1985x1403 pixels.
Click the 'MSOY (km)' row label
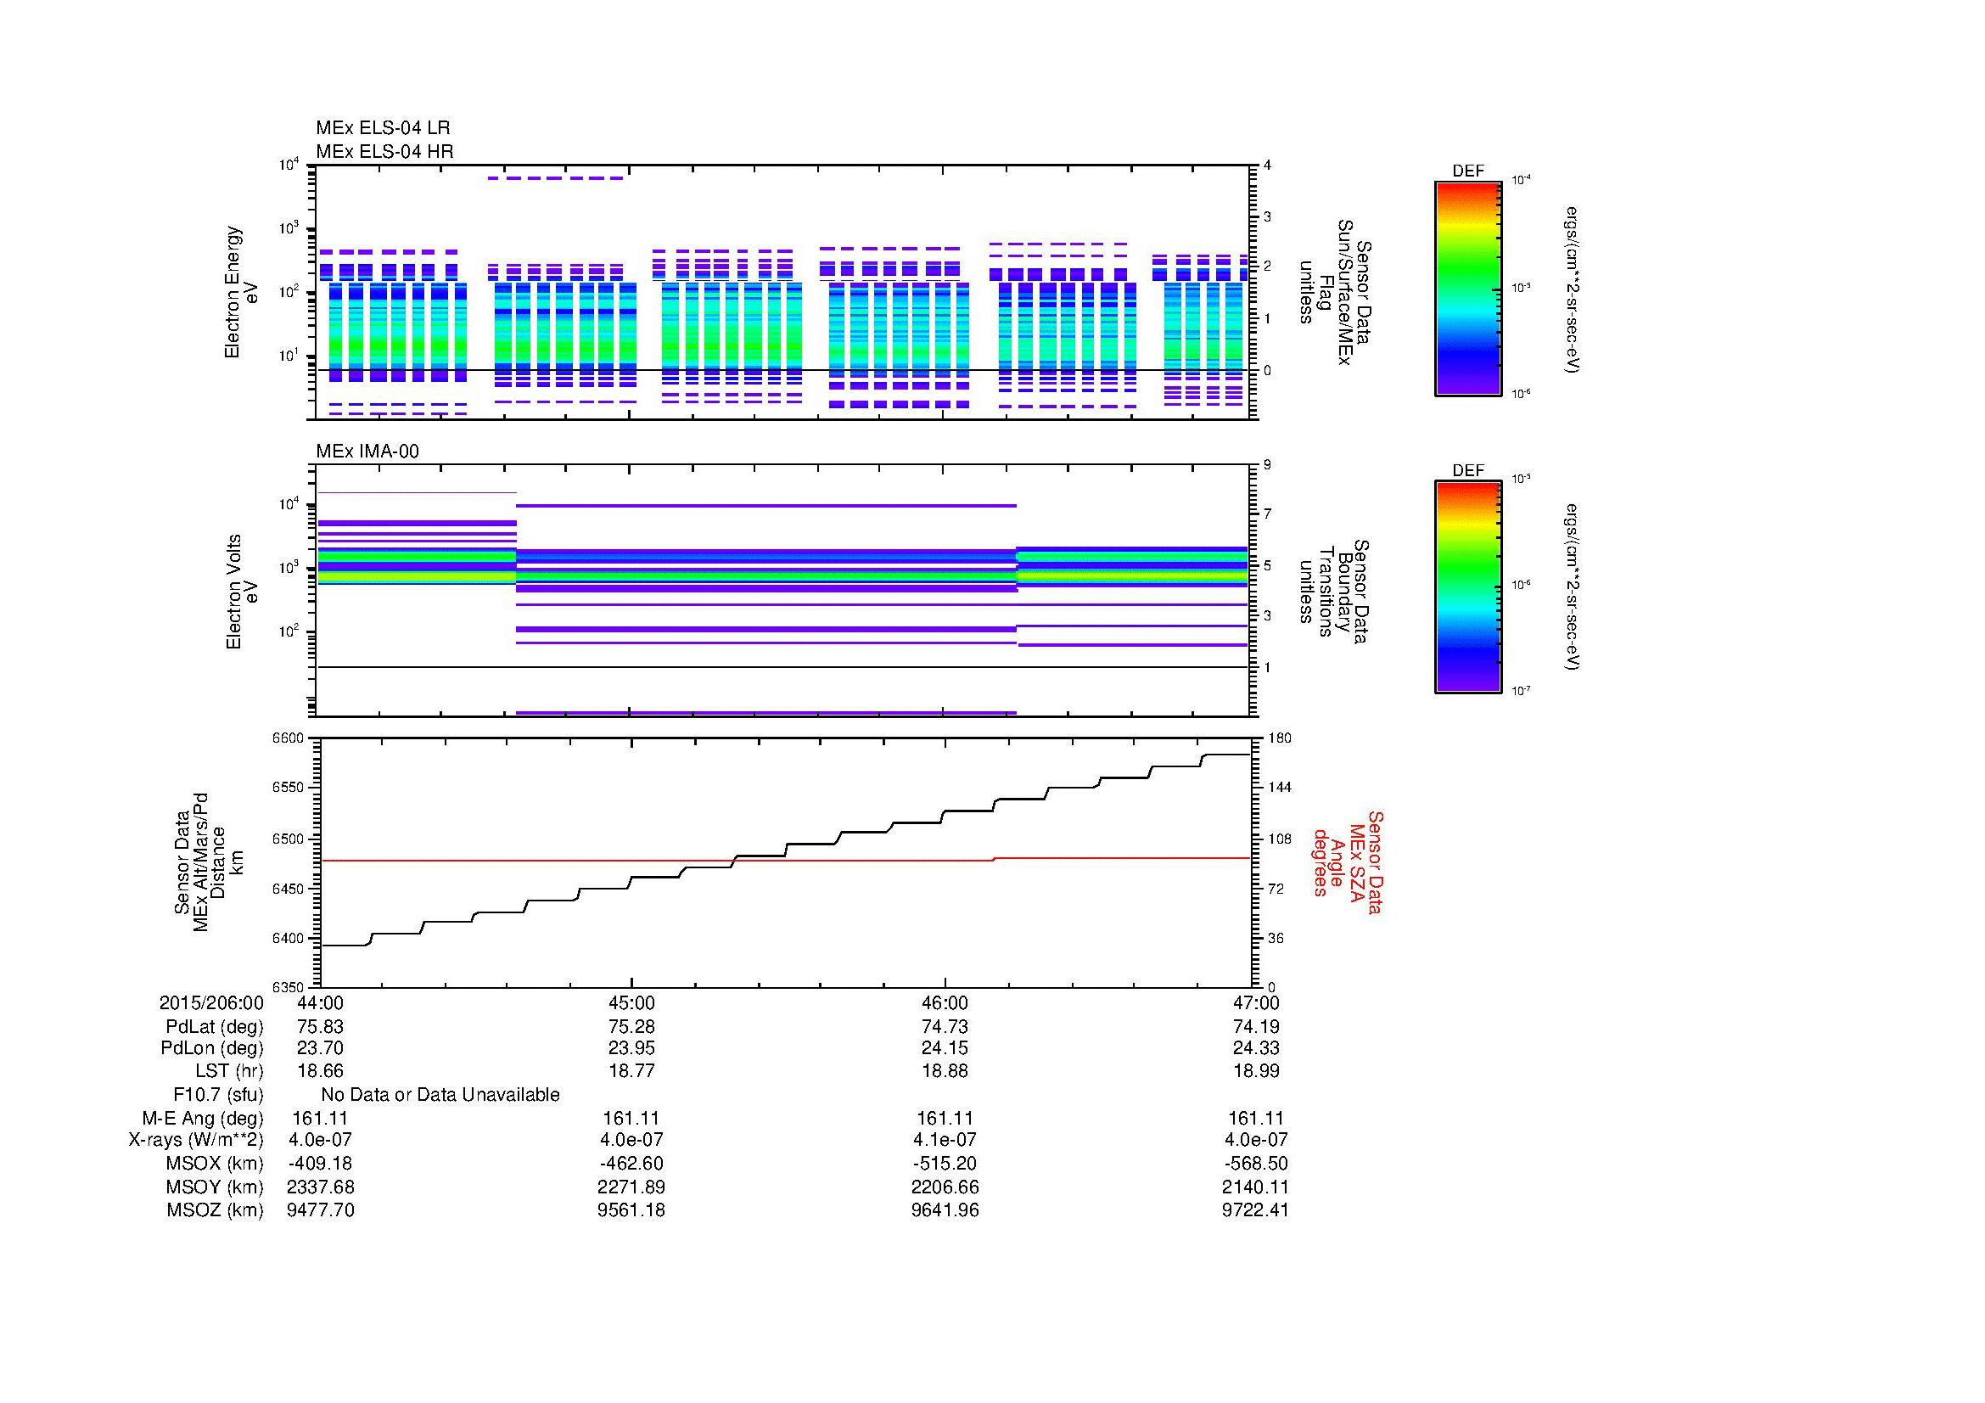point(216,1187)
